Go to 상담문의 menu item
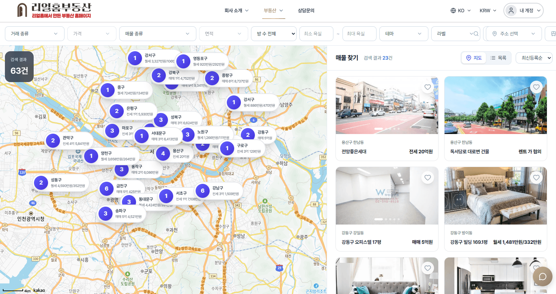The image size is (556, 294). [306, 11]
